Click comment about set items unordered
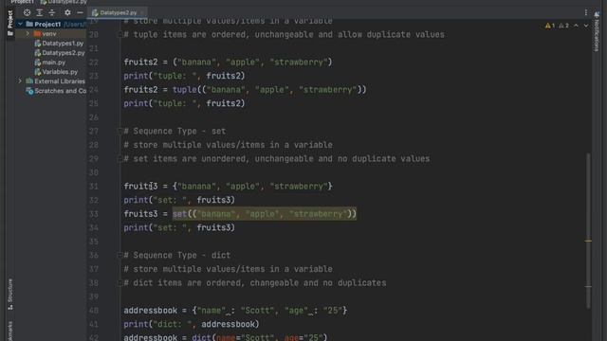The width and height of the screenshot is (607, 341). click(x=277, y=159)
